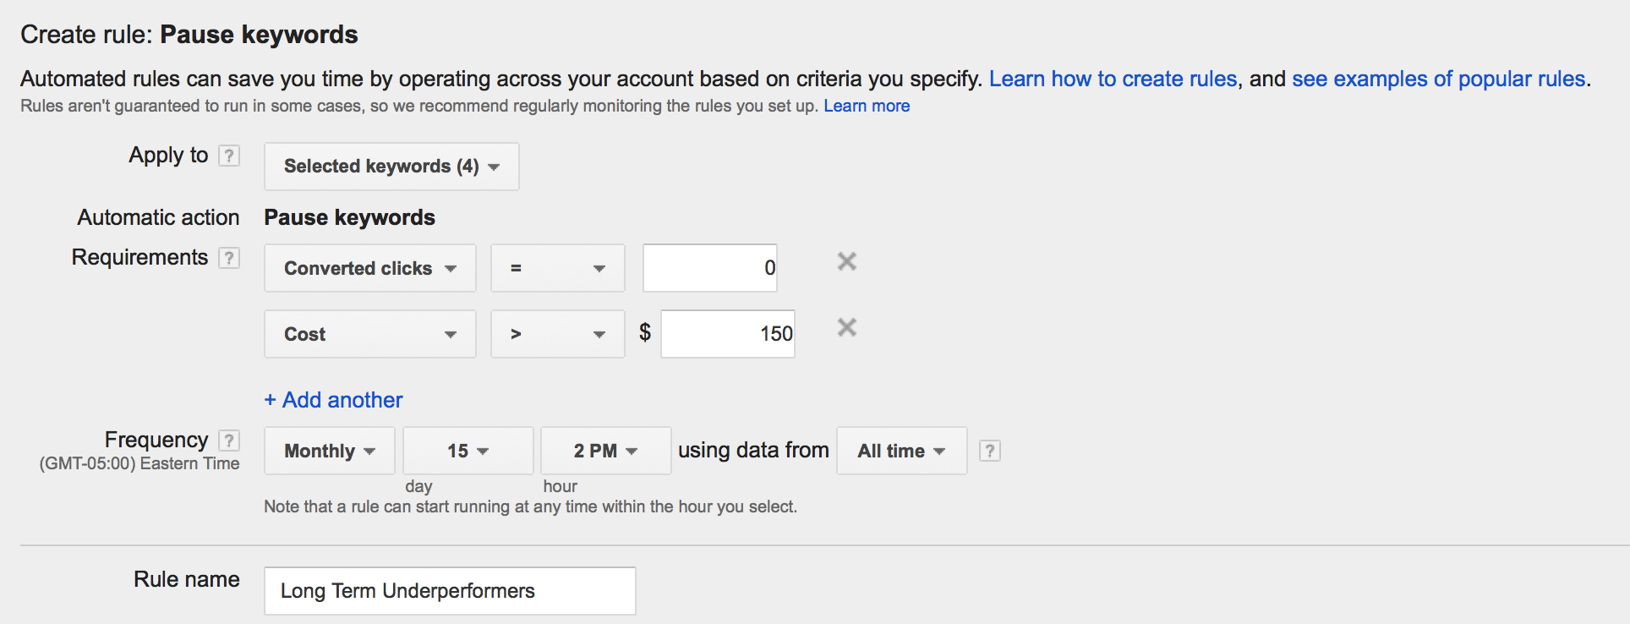Click the Cost value field showing 150
The image size is (1630, 624).
coord(727,334)
